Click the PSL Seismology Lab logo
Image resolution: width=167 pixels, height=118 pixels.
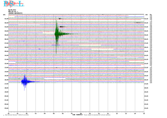click(14, 4)
